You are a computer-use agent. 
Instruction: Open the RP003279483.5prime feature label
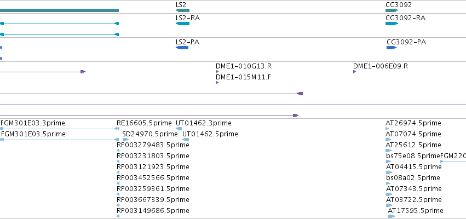[x=153, y=145]
